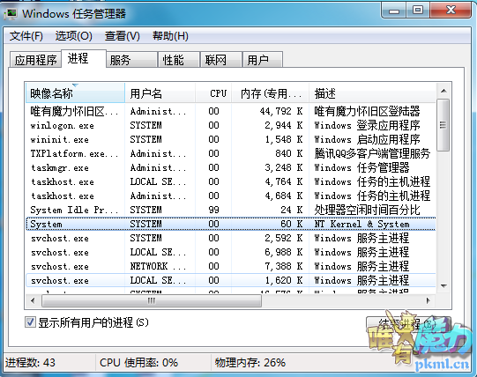477x377 pixels.
Task: Click the horizontal scrollbar thumb
Action: (x=152, y=300)
